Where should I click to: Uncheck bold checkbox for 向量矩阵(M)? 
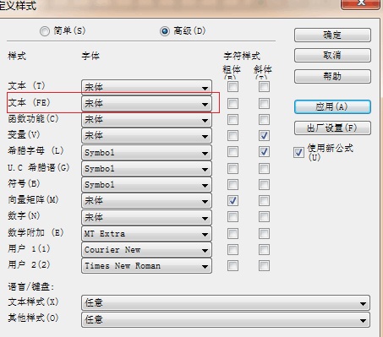233,201
